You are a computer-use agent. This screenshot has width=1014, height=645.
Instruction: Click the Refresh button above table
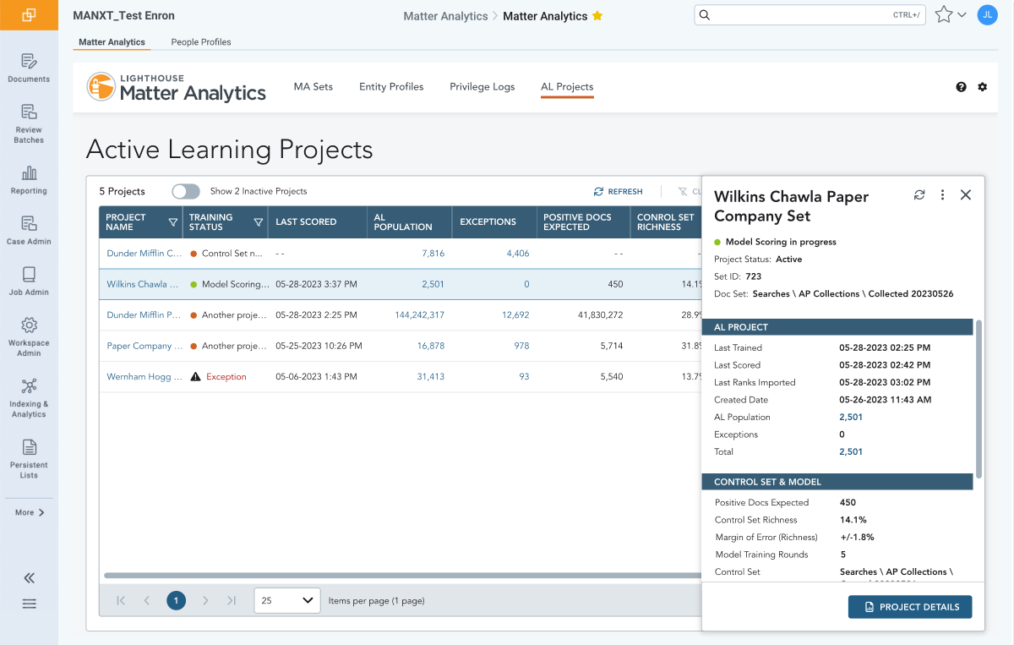[x=619, y=192]
